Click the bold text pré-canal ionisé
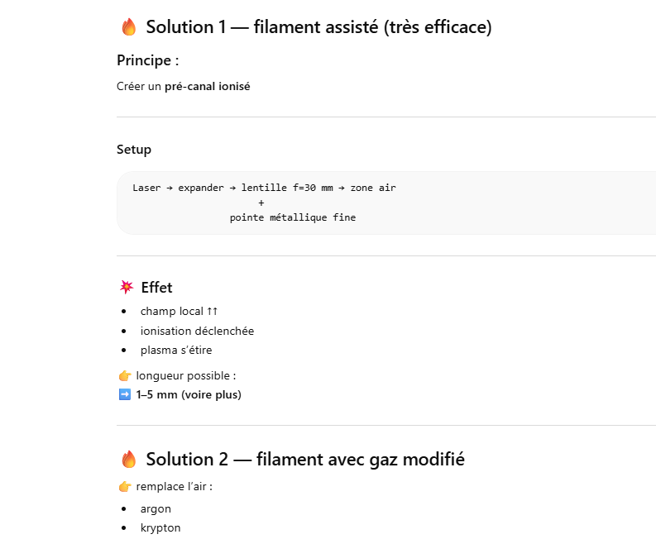Image resolution: width=656 pixels, height=539 pixels. tap(207, 86)
